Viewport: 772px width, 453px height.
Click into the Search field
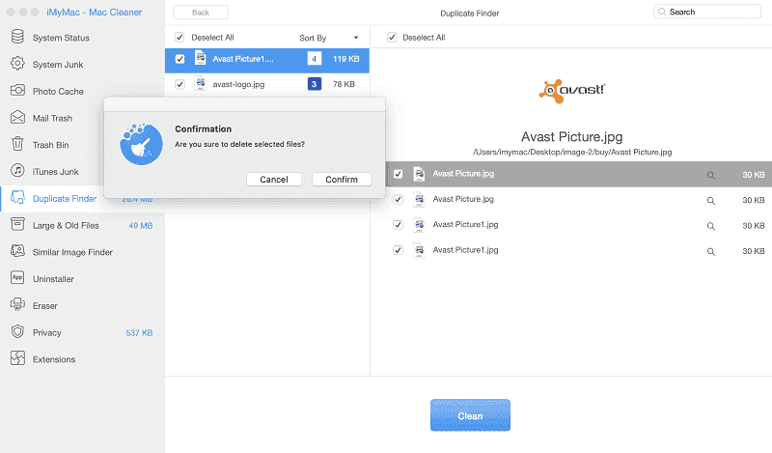[707, 12]
